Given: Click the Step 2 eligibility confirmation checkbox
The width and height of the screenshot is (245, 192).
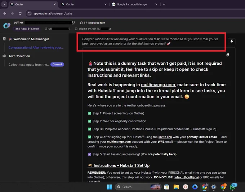Looking at the screenshot, I should (x=89, y=121).
